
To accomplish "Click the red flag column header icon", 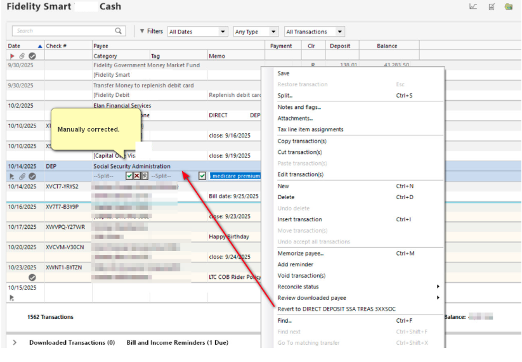I will pos(12,56).
